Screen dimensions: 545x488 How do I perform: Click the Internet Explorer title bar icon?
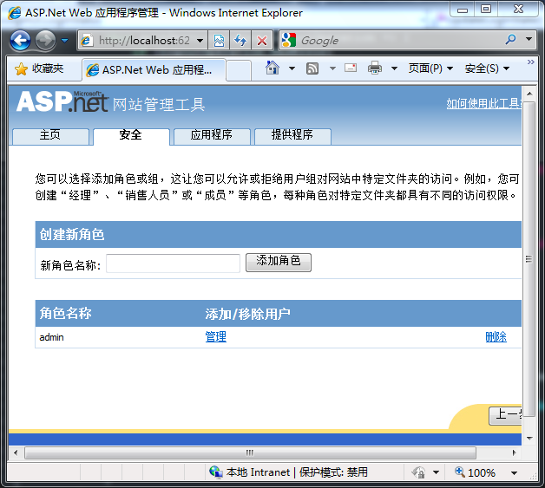(14, 13)
